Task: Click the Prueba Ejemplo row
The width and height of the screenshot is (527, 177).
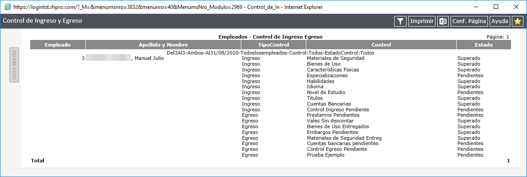Action: point(326,155)
